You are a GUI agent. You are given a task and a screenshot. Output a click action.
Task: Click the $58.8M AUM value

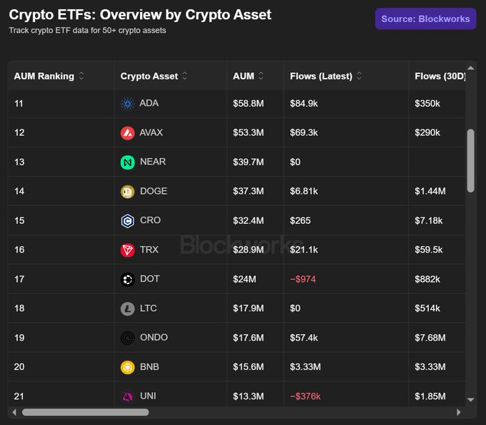(248, 104)
